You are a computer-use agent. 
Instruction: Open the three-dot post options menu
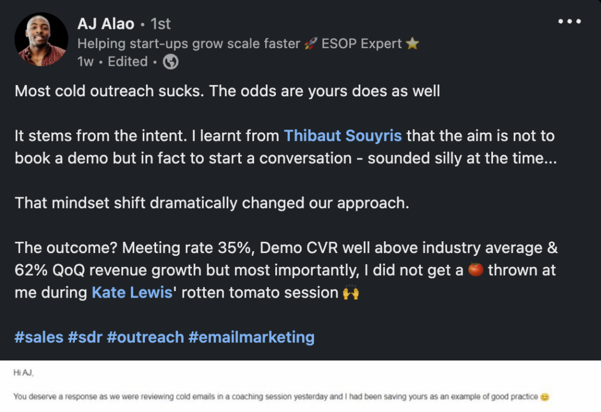pyautogui.click(x=569, y=22)
